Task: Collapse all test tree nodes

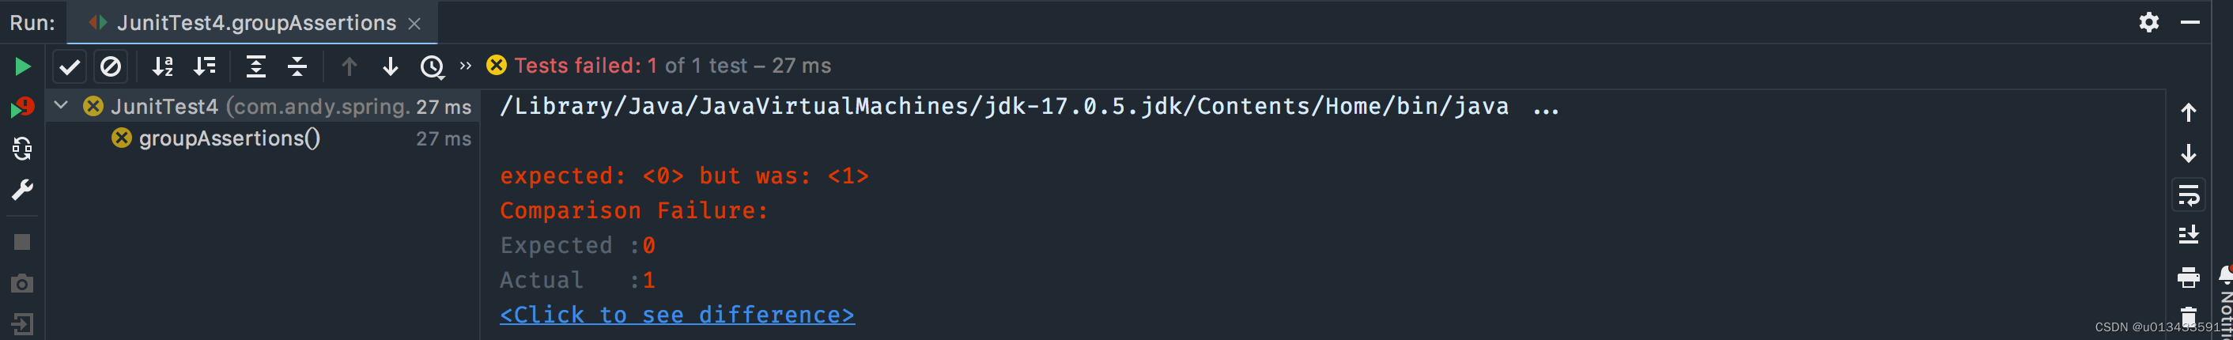Action: click(297, 66)
